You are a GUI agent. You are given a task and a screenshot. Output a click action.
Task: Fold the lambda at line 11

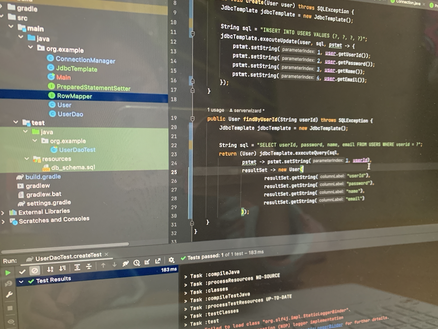click(x=192, y=34)
